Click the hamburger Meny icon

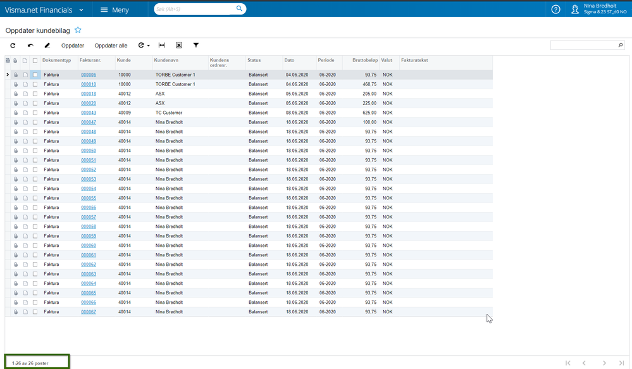[x=104, y=9]
